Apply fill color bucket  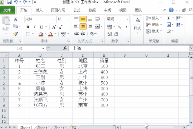pos(41,34)
